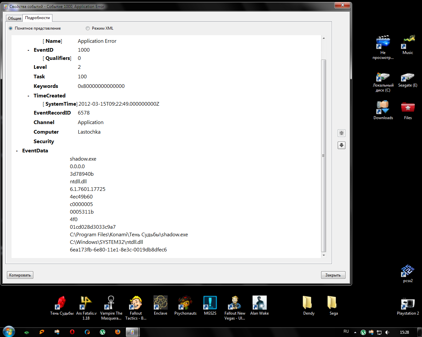Click the value '01cd028d3033c9a7'
Viewport: 422px width, 337px height.
click(x=93, y=227)
